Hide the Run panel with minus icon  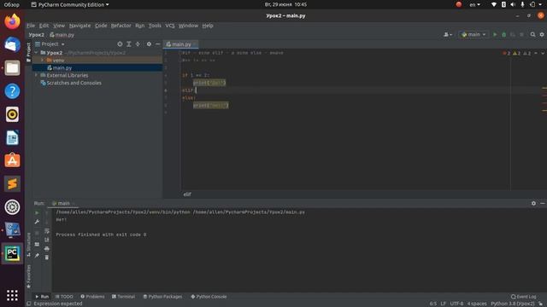(x=543, y=203)
